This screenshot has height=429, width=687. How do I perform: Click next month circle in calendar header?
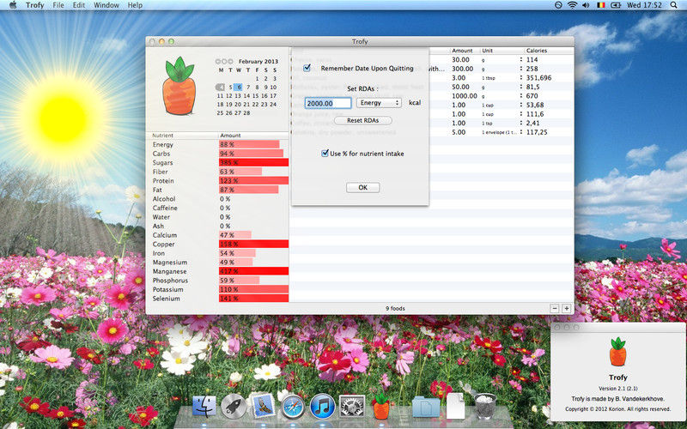tap(230, 62)
